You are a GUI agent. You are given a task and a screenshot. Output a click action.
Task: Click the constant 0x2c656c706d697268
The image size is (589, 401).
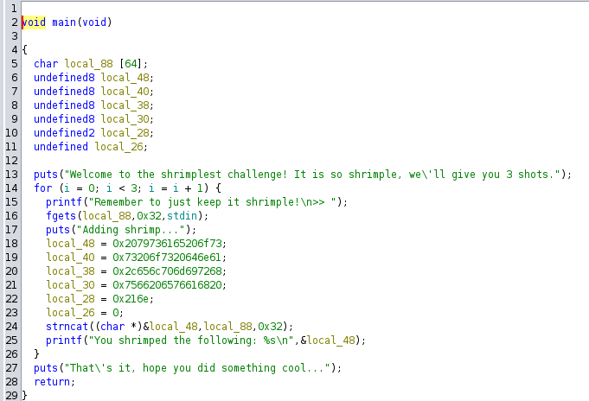point(167,271)
